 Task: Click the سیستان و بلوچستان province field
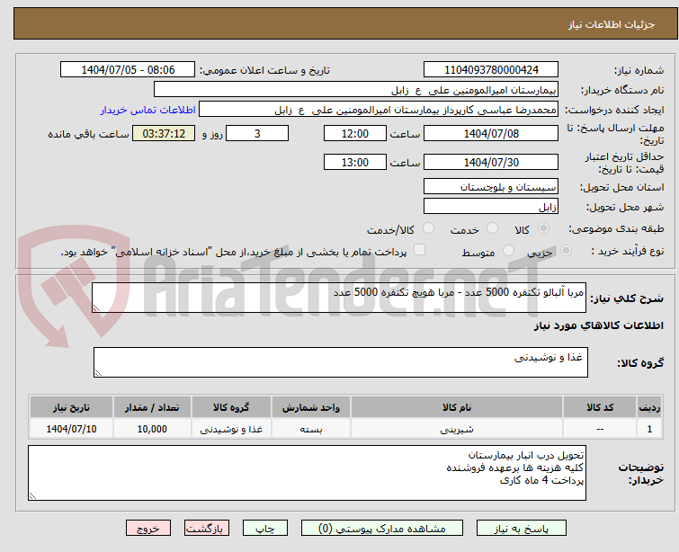pyautogui.click(x=491, y=187)
